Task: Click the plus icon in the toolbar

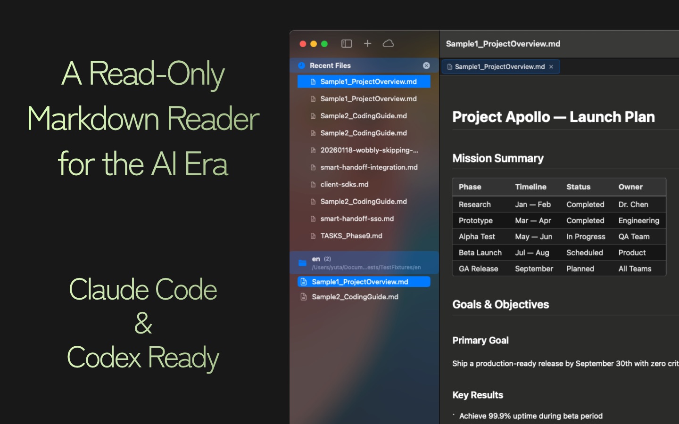Action: point(368,44)
